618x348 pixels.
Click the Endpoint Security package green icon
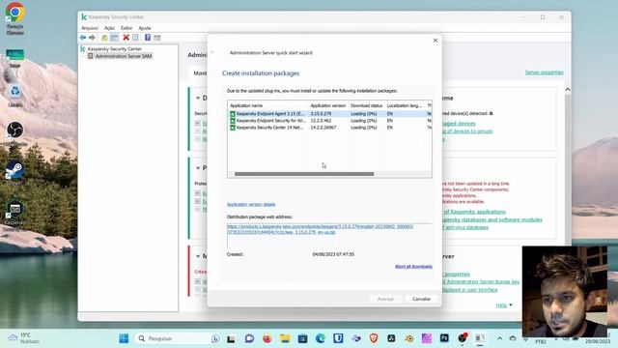pyautogui.click(x=233, y=121)
